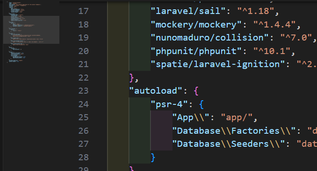The width and height of the screenshot is (317, 171).
Task: Click the "spatie/laravel-ignition" key text
Action: 218,64
